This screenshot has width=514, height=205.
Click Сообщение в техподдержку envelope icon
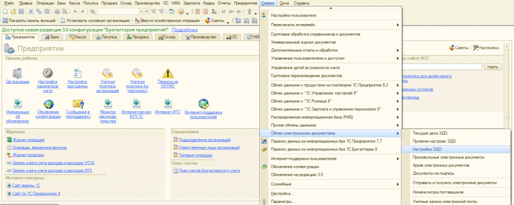click(x=78, y=104)
